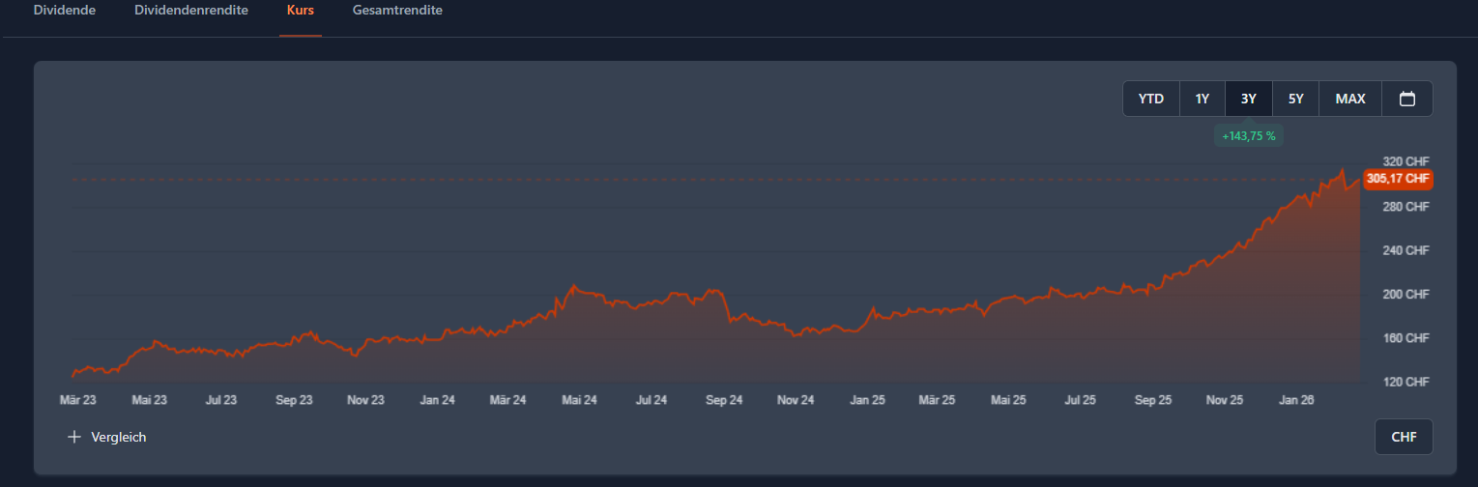Set chart range to 5Y
Screen dimensions: 1478x487
tap(1296, 99)
